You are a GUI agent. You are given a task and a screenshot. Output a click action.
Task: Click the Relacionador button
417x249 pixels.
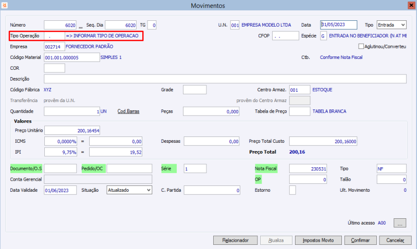pyautogui.click(x=235, y=240)
